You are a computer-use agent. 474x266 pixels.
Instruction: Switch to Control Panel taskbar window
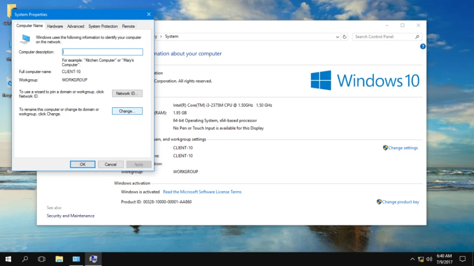[76, 259]
